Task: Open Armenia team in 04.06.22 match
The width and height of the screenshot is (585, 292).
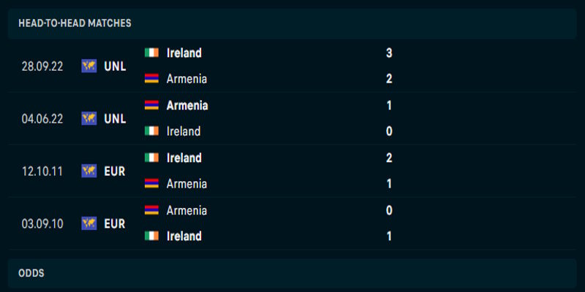Action: point(187,105)
